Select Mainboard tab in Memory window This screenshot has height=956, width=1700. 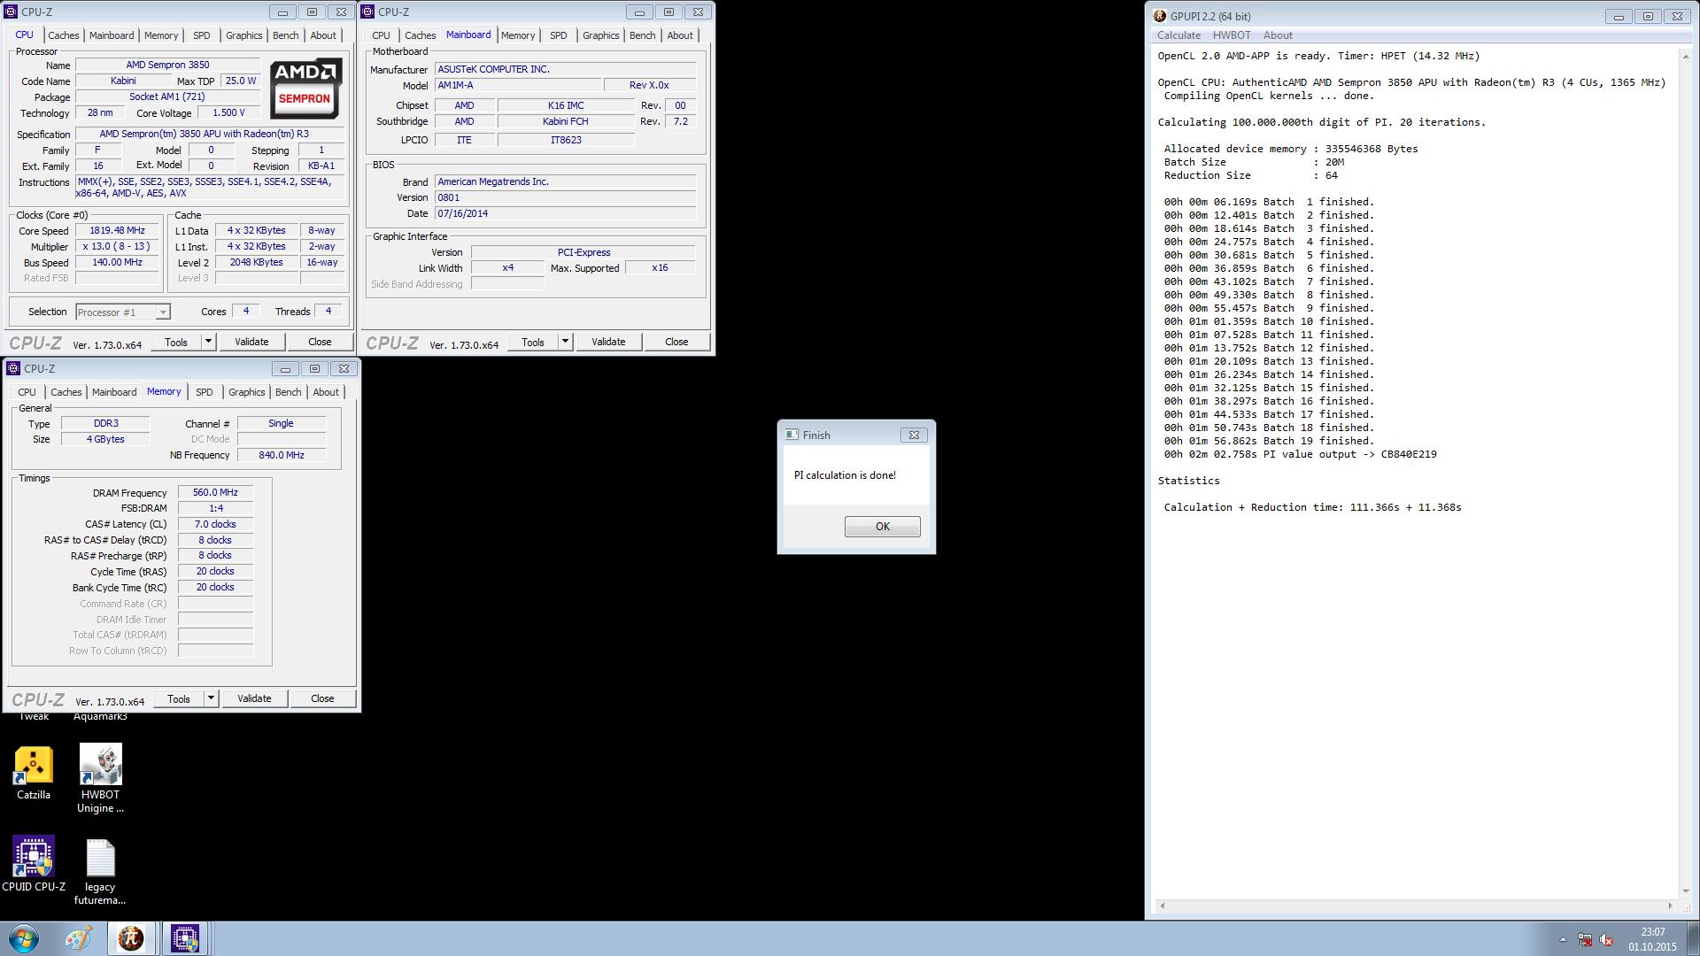114,392
